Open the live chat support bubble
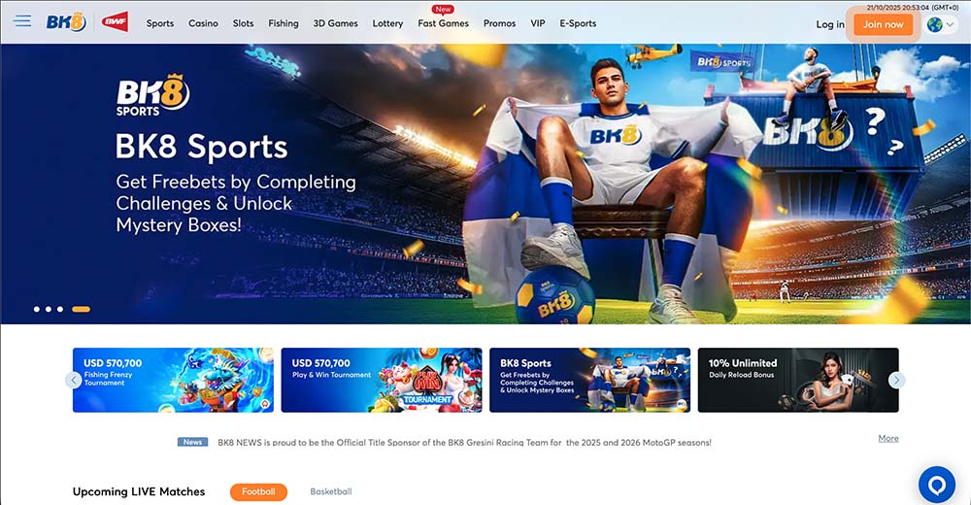The height and width of the screenshot is (505, 971). pos(936,485)
